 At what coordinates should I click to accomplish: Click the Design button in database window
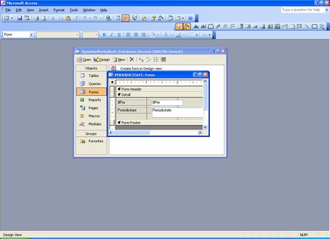[x=102, y=59]
